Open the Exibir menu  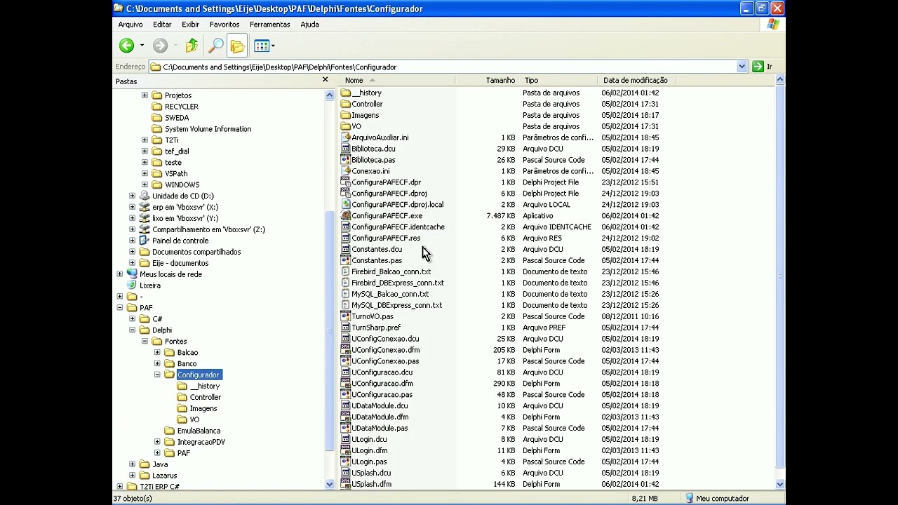pos(191,25)
